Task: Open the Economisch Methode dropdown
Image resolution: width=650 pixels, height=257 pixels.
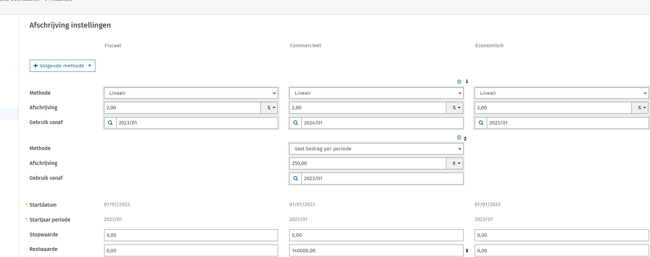Action: click(561, 93)
